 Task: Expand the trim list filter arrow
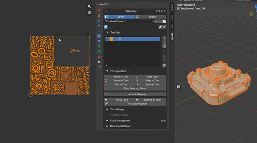click(106, 65)
